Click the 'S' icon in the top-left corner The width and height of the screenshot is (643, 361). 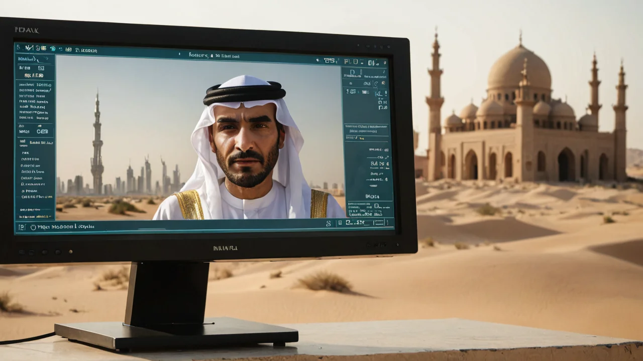(18, 47)
